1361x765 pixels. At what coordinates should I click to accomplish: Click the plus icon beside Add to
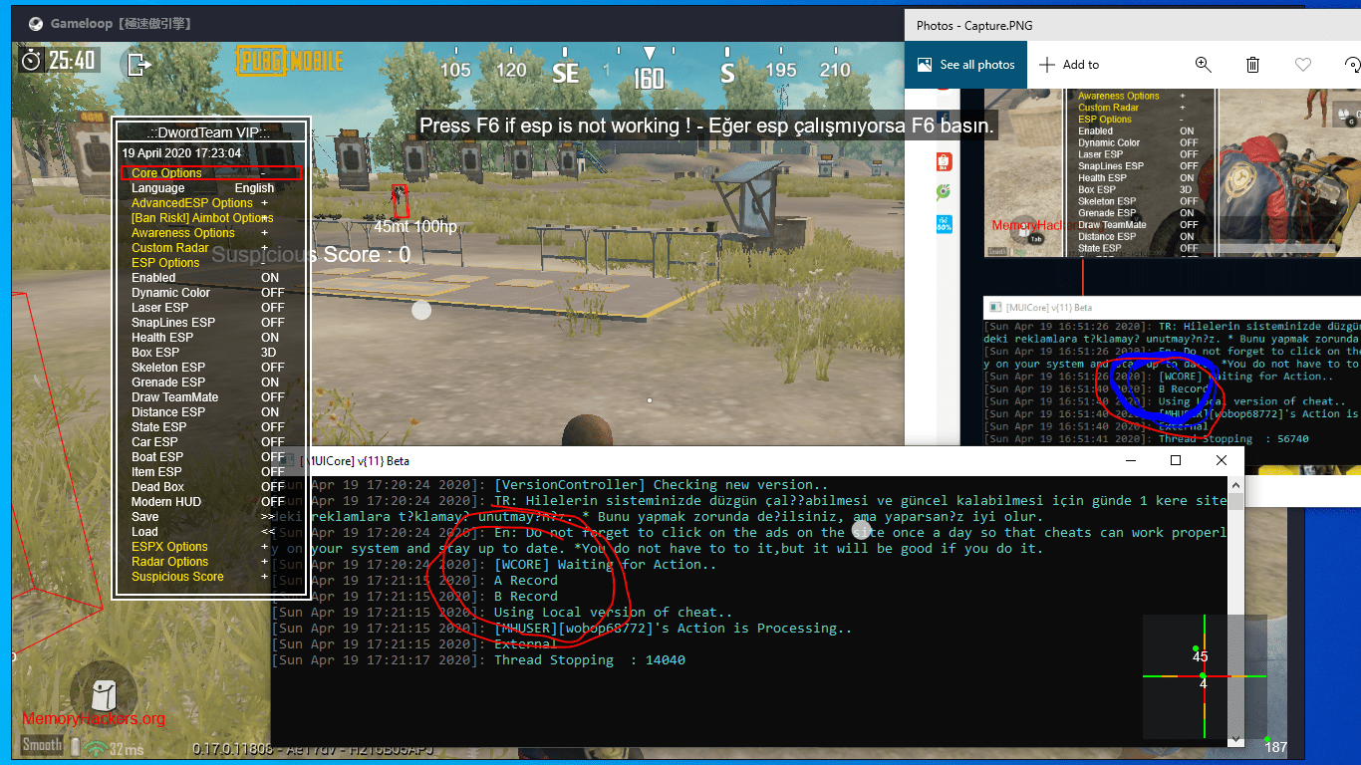pos(1047,65)
